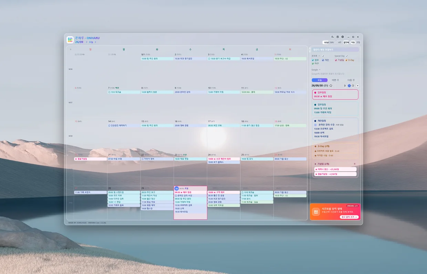Click the 이동 mode button
The height and width of the screenshot is (274, 427).
[353, 42]
